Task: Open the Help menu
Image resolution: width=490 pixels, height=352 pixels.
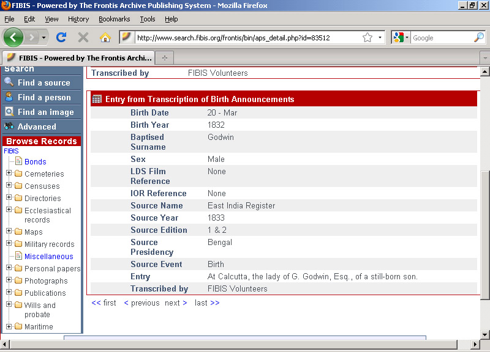Action: coord(171,19)
